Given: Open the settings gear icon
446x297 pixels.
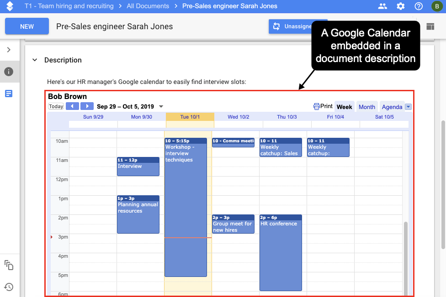Looking at the screenshot, I should [x=400, y=6].
